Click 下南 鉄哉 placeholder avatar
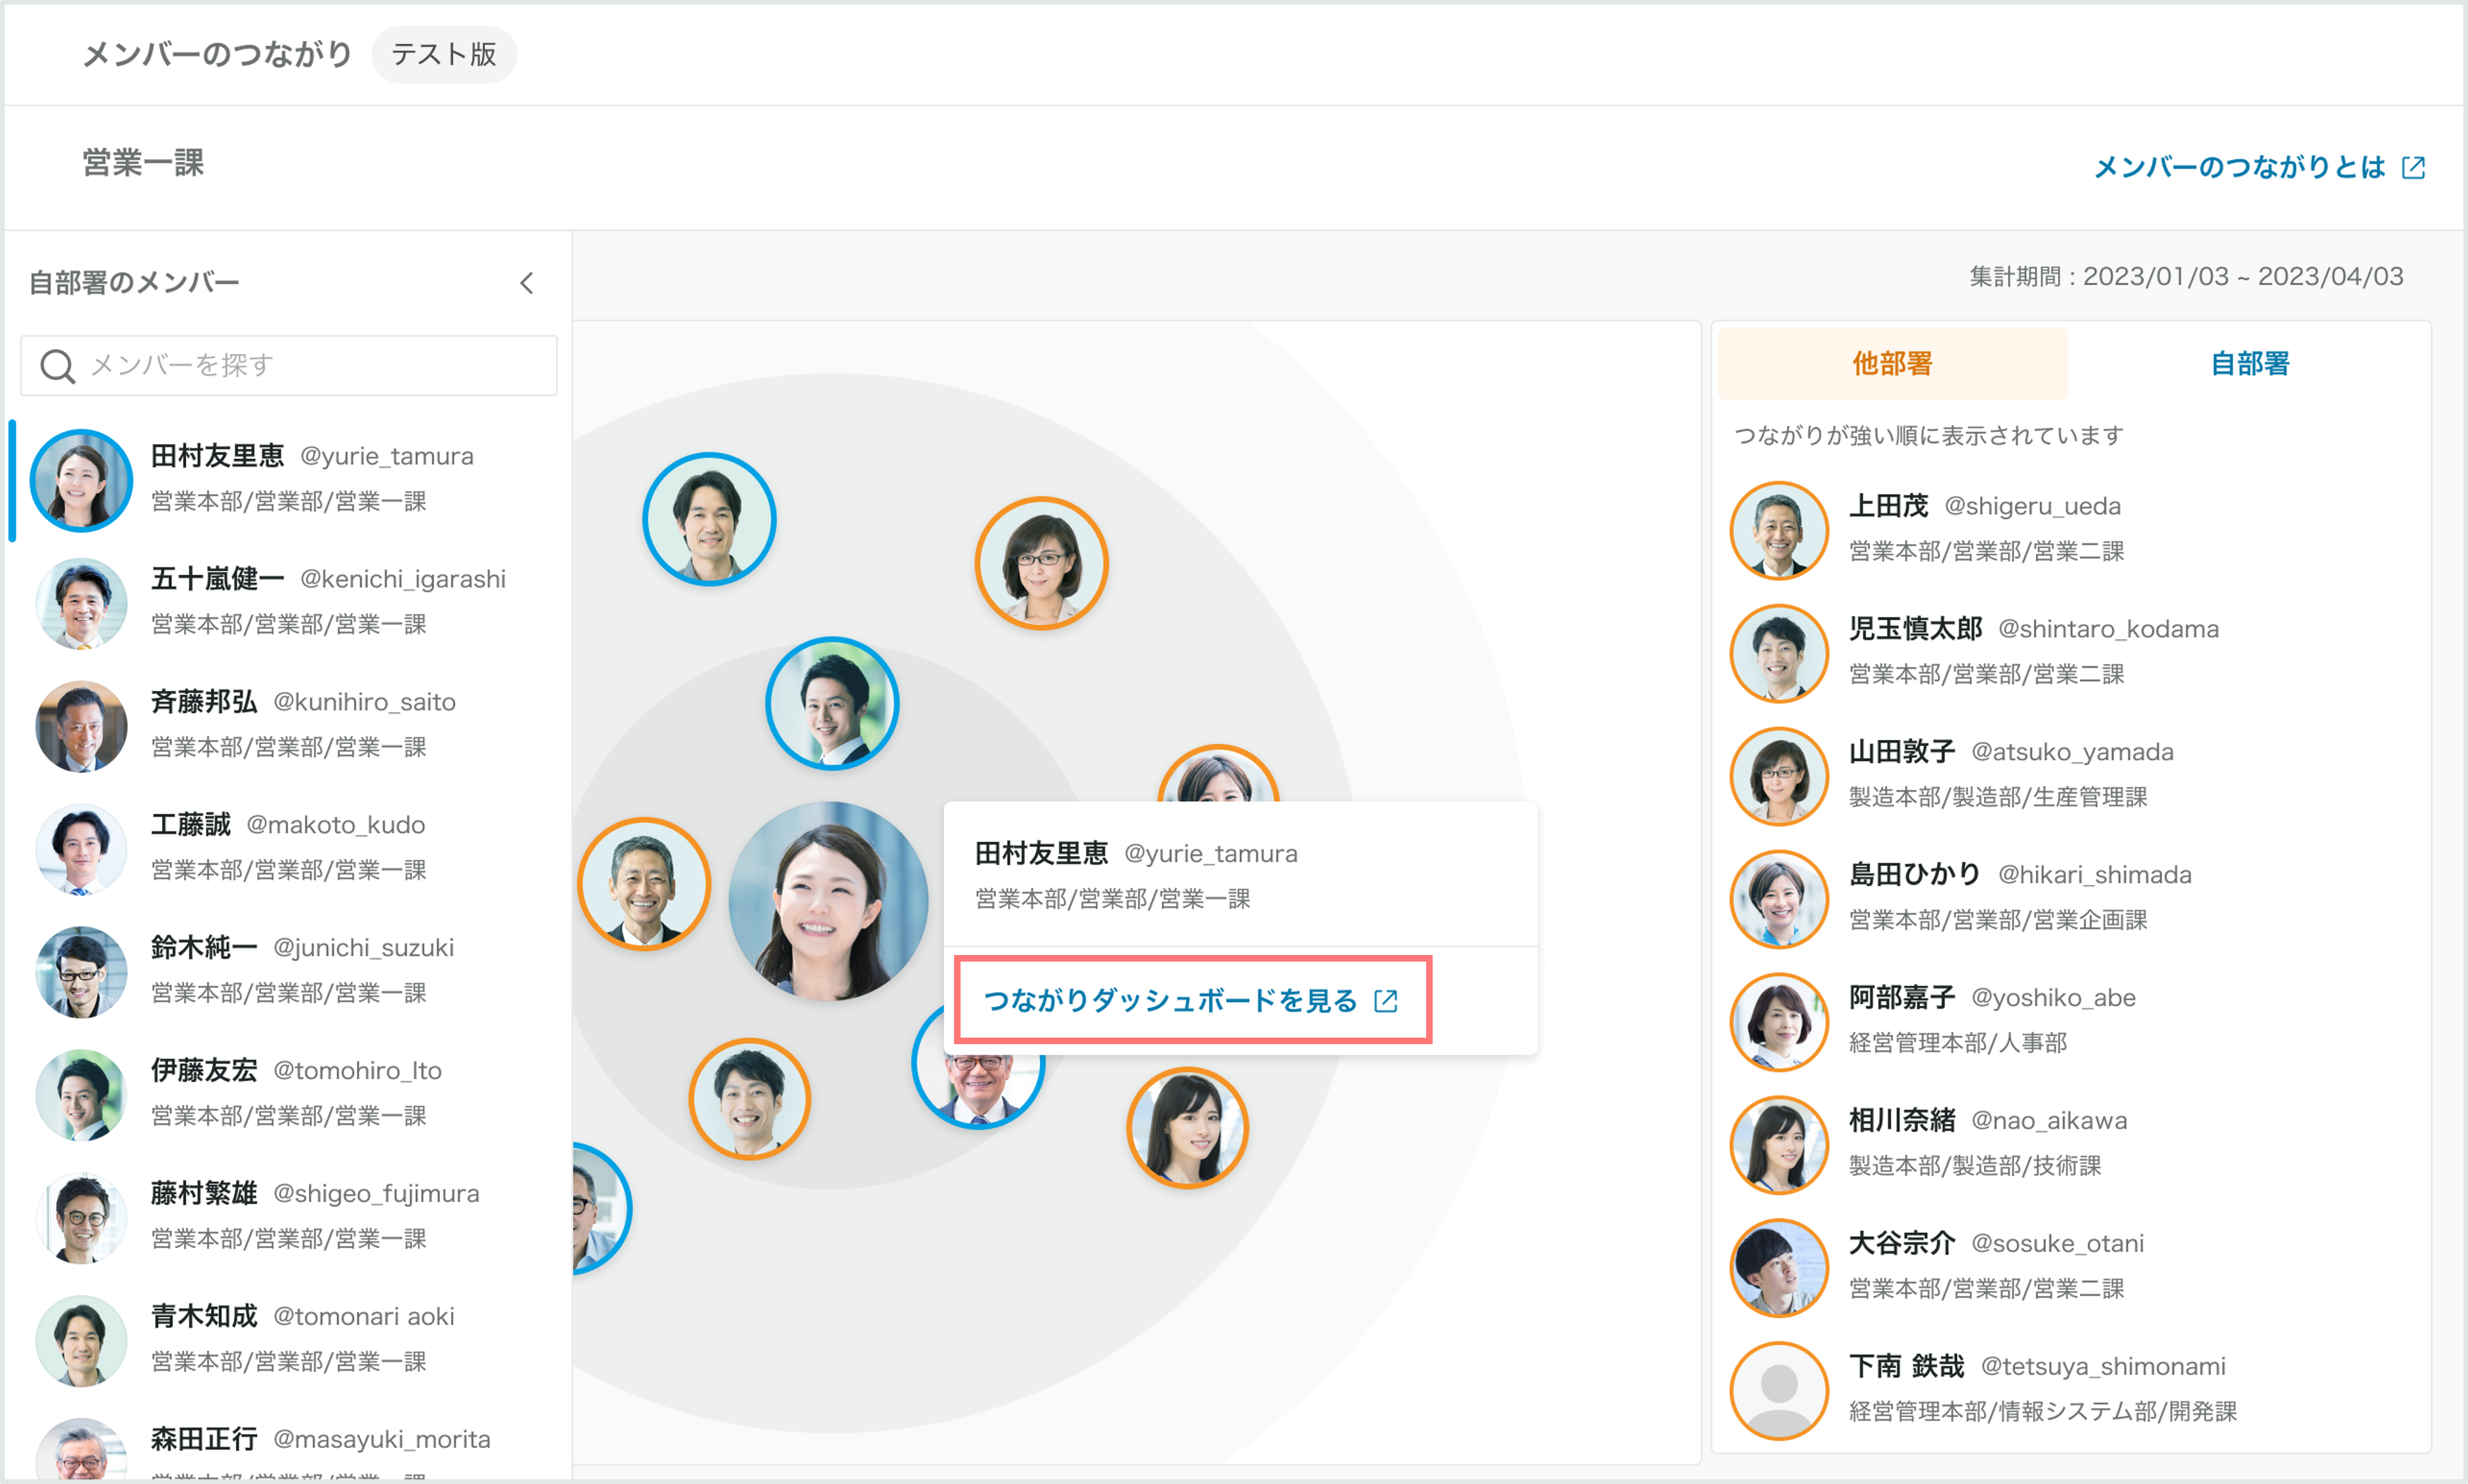The height and width of the screenshot is (1484, 2468). [1779, 1392]
